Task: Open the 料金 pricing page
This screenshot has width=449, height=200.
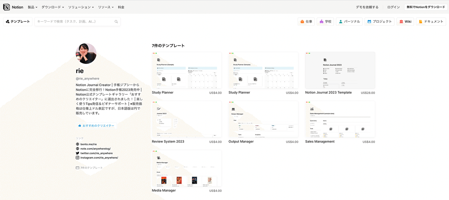Action: coord(121,7)
